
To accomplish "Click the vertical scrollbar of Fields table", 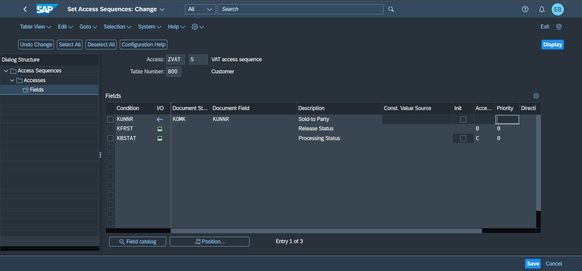I will click(x=538, y=163).
